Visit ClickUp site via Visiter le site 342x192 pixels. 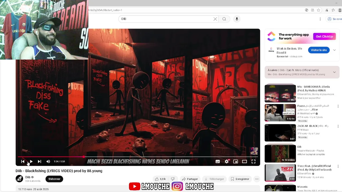click(319, 50)
